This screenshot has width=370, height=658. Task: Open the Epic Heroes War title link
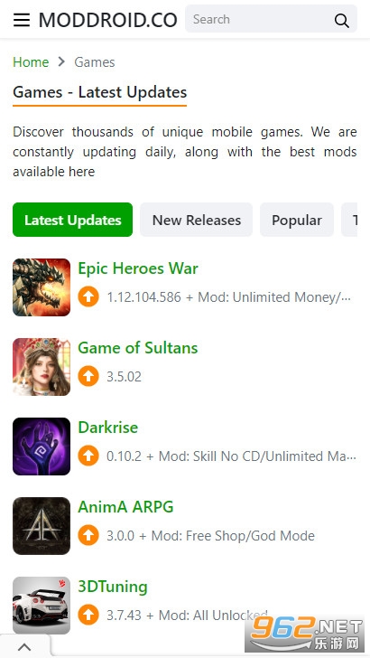tap(138, 268)
